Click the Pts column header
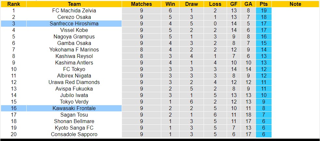 pos(263,4)
